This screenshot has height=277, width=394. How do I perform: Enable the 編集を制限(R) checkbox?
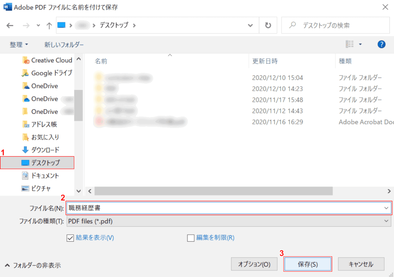pos(191,238)
